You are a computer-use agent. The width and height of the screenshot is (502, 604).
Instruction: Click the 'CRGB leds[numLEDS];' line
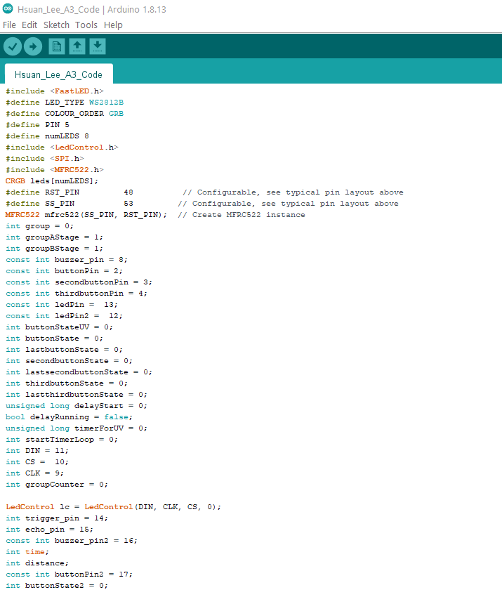(x=52, y=181)
